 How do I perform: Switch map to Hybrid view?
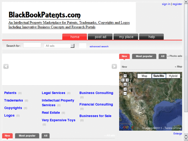[x=173, y=76]
